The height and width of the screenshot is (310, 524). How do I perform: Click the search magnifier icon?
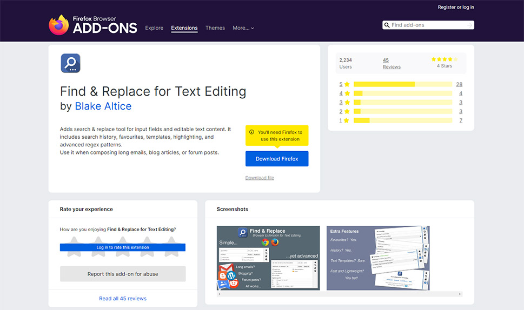coord(387,25)
